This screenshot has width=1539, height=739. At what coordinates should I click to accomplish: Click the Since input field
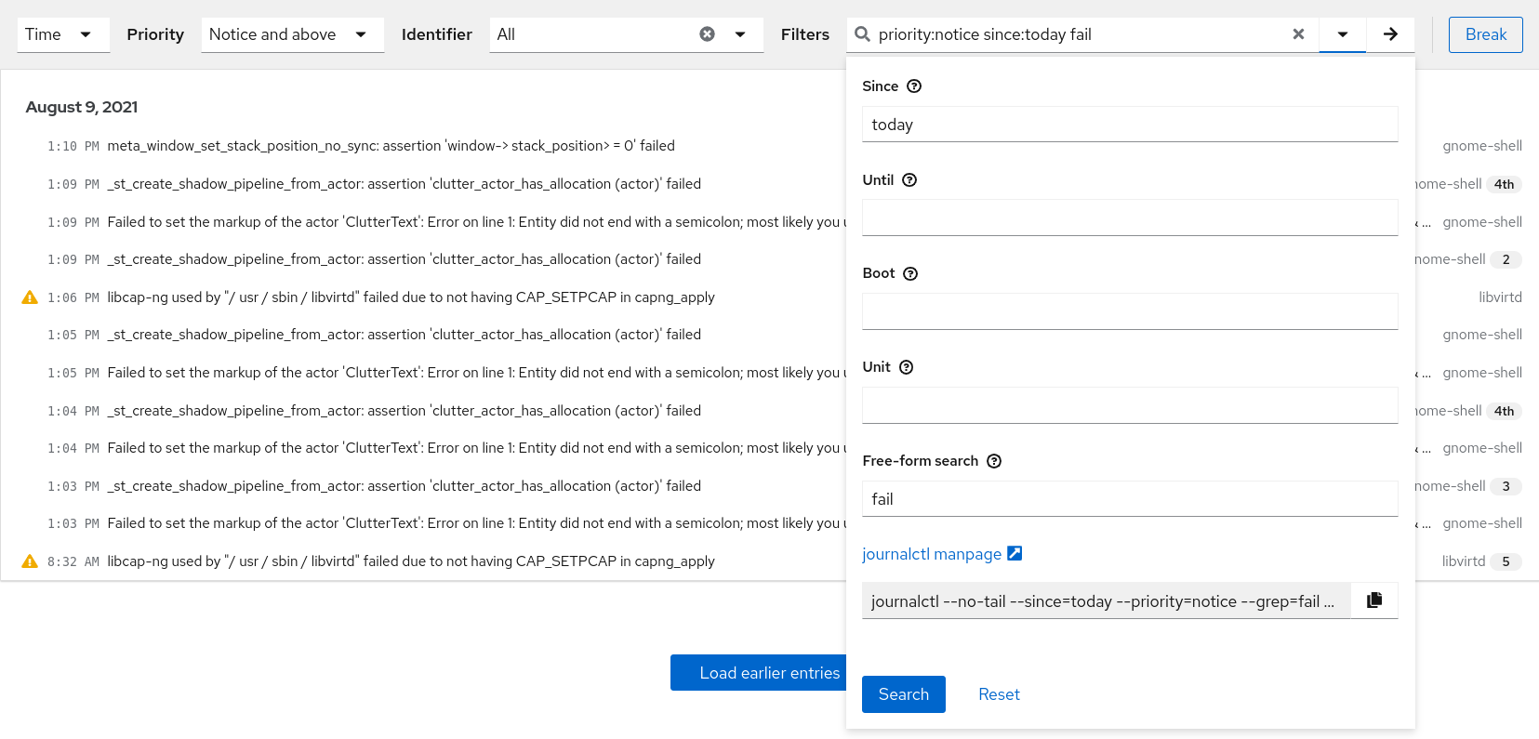pos(1129,125)
